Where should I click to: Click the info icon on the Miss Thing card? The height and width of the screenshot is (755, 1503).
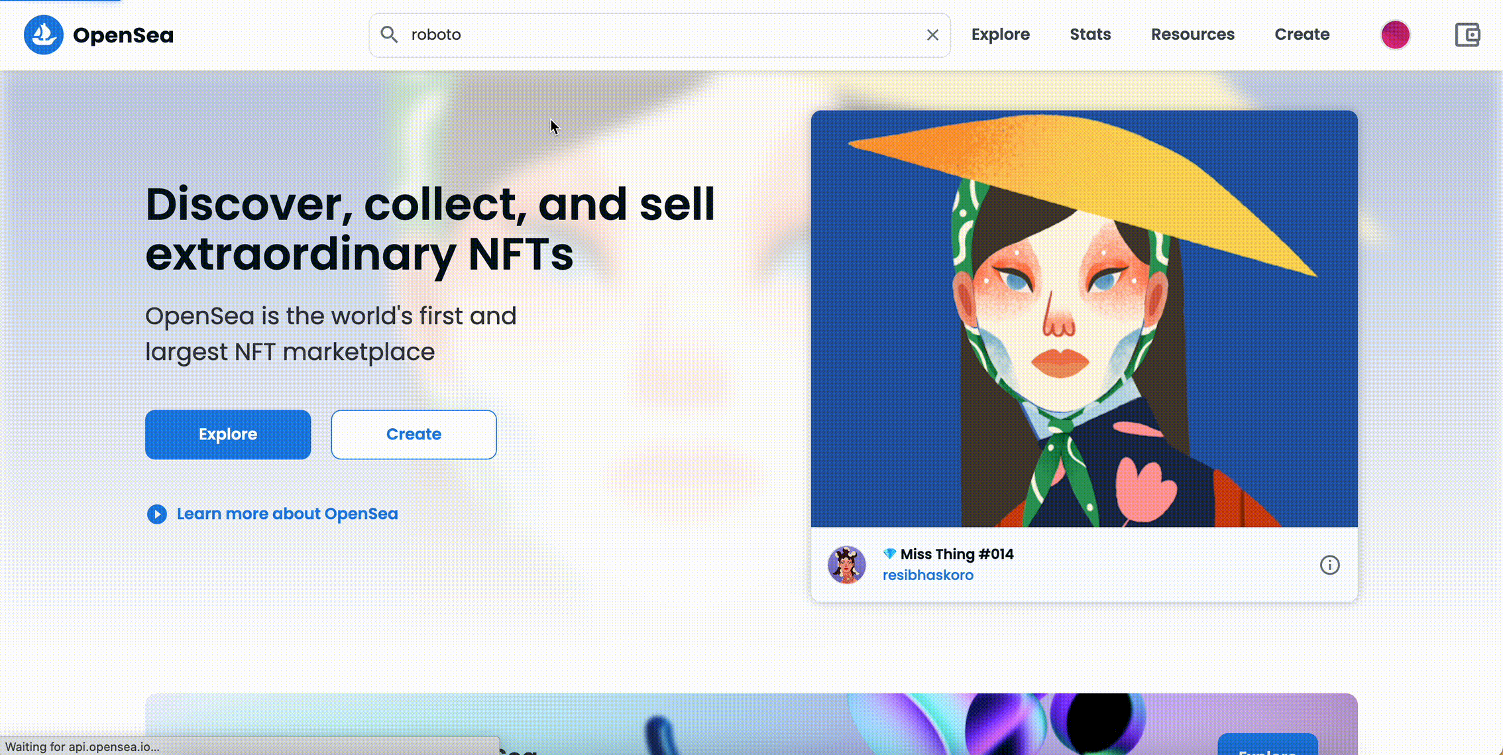pos(1329,565)
